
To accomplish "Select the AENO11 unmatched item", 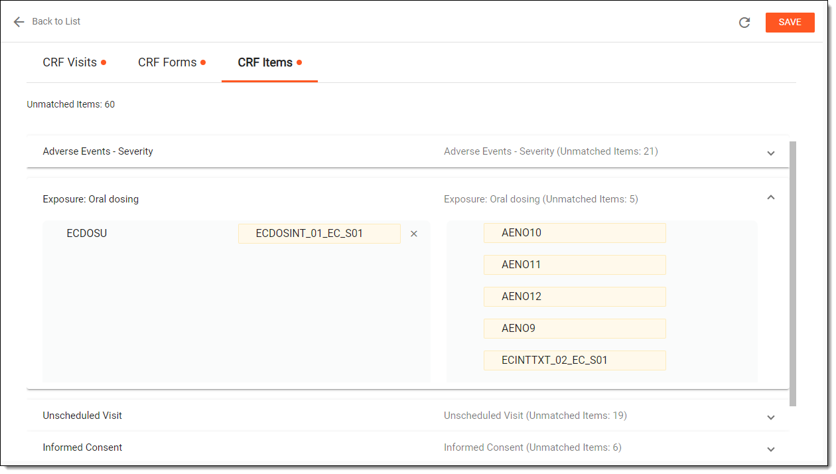I will click(575, 265).
